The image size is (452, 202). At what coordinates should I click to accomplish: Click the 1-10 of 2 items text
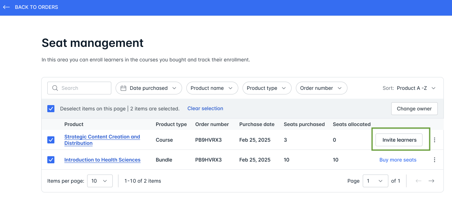[x=143, y=181]
